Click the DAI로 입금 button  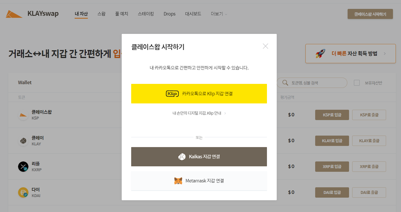[x=332, y=192]
